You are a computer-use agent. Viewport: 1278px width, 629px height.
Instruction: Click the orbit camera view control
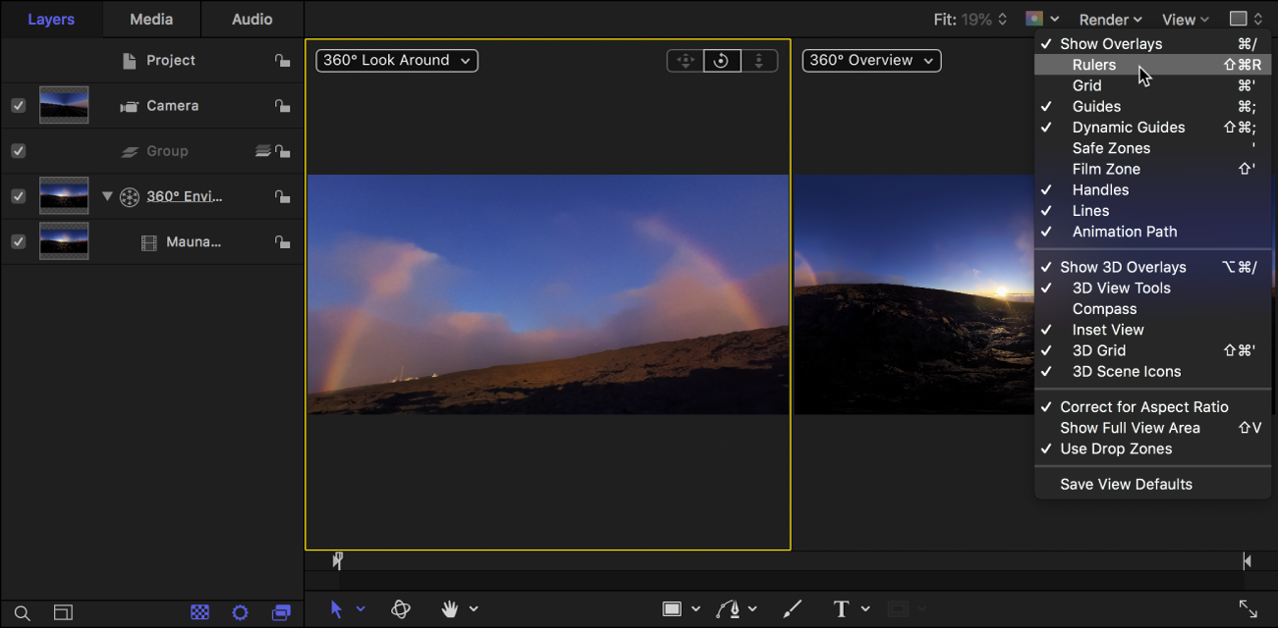(721, 61)
